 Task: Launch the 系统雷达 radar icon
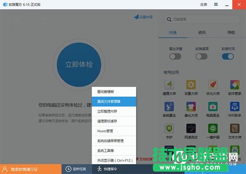(x=169, y=106)
